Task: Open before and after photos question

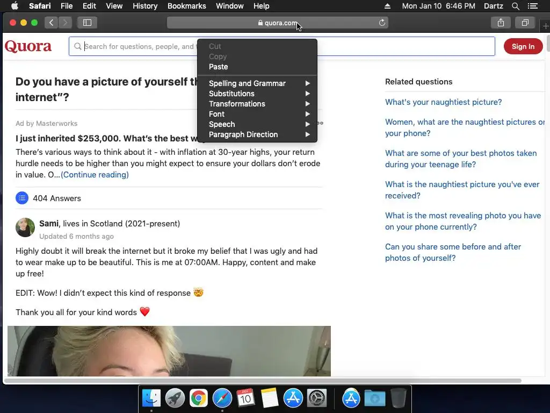Action: click(453, 252)
